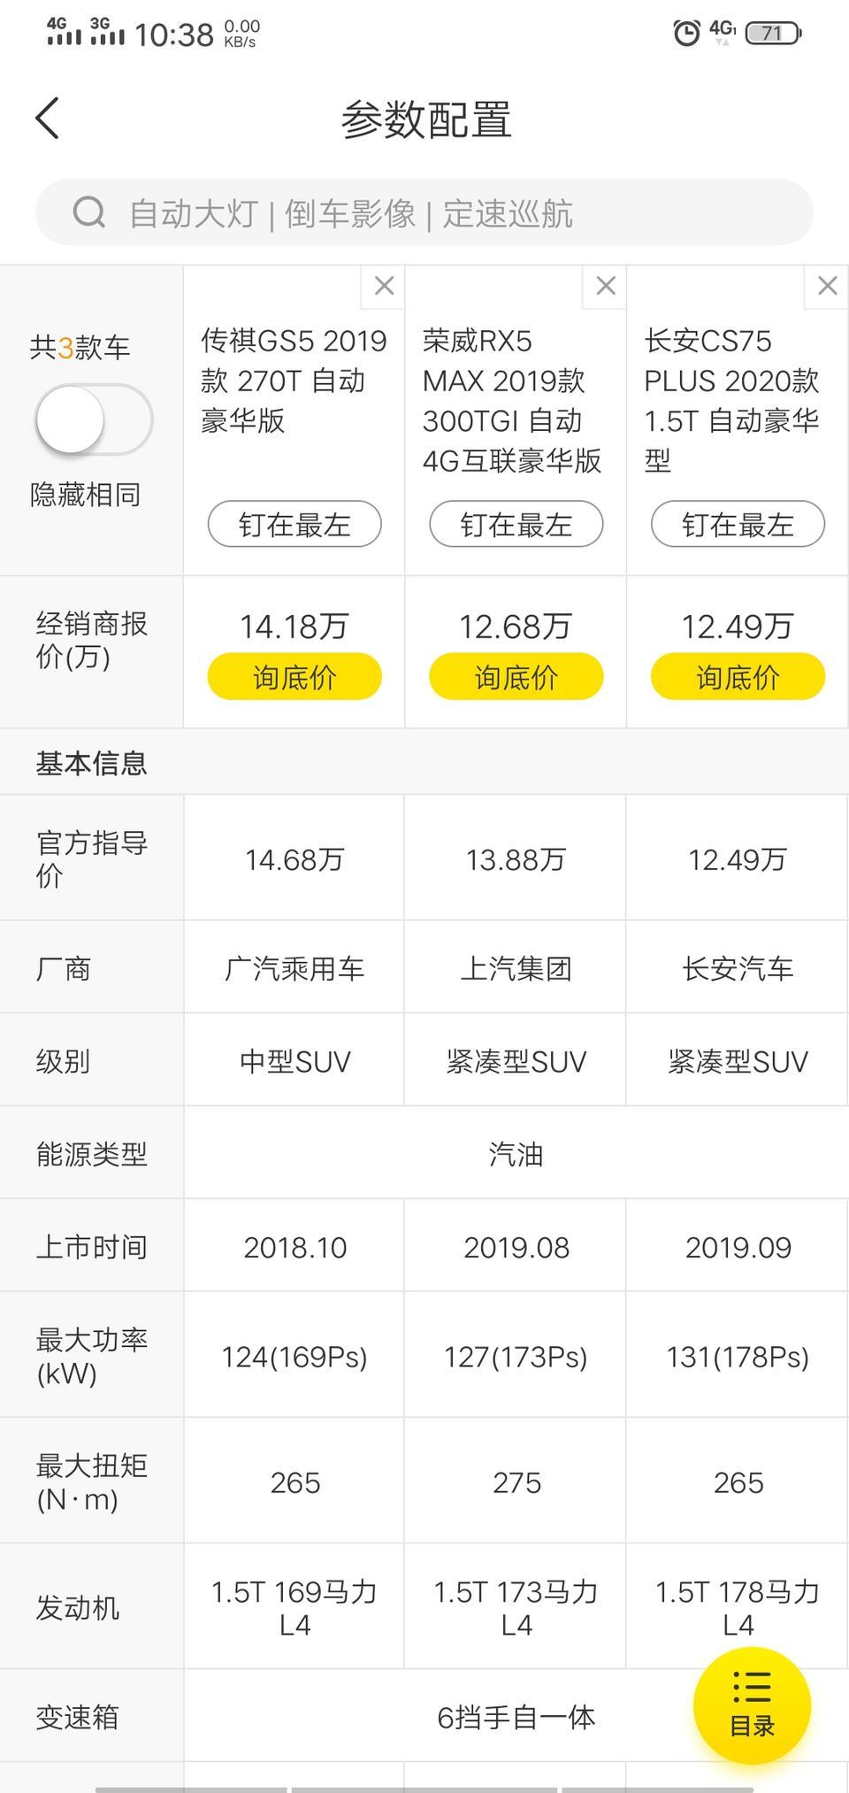
Task: Tap the 2019.09 launch date cell
Action: pos(738,1247)
